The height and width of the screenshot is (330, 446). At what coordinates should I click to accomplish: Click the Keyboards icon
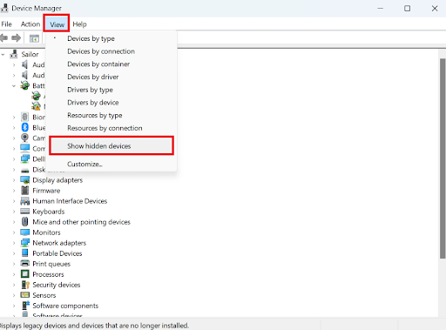[x=25, y=212]
